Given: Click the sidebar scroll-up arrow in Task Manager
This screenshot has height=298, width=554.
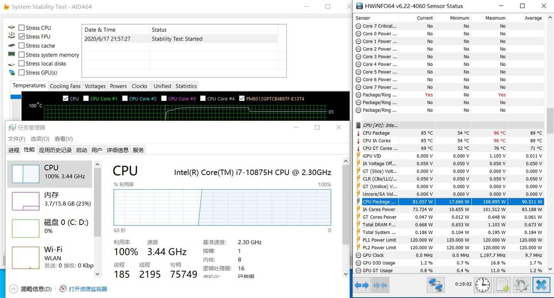Looking at the screenshot, I should pyautogui.click(x=97, y=165).
